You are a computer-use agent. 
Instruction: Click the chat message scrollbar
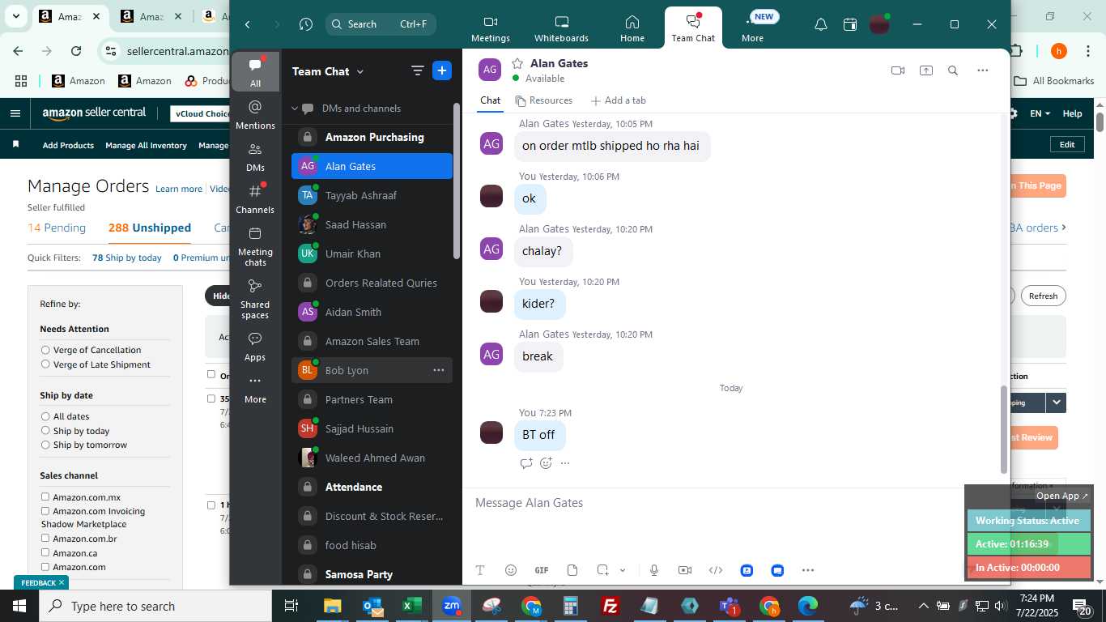(1004, 429)
